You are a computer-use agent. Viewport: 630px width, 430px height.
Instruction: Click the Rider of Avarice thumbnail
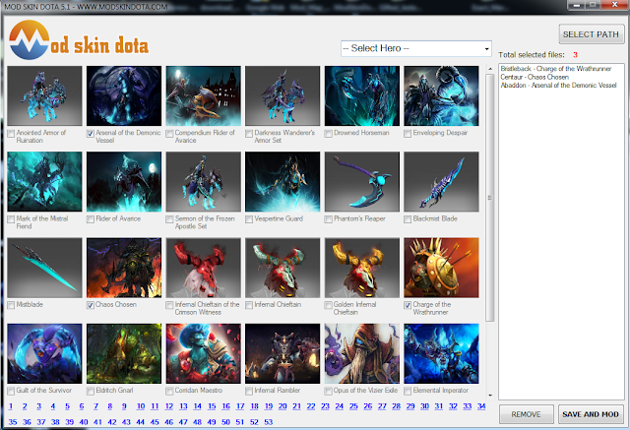[124, 181]
